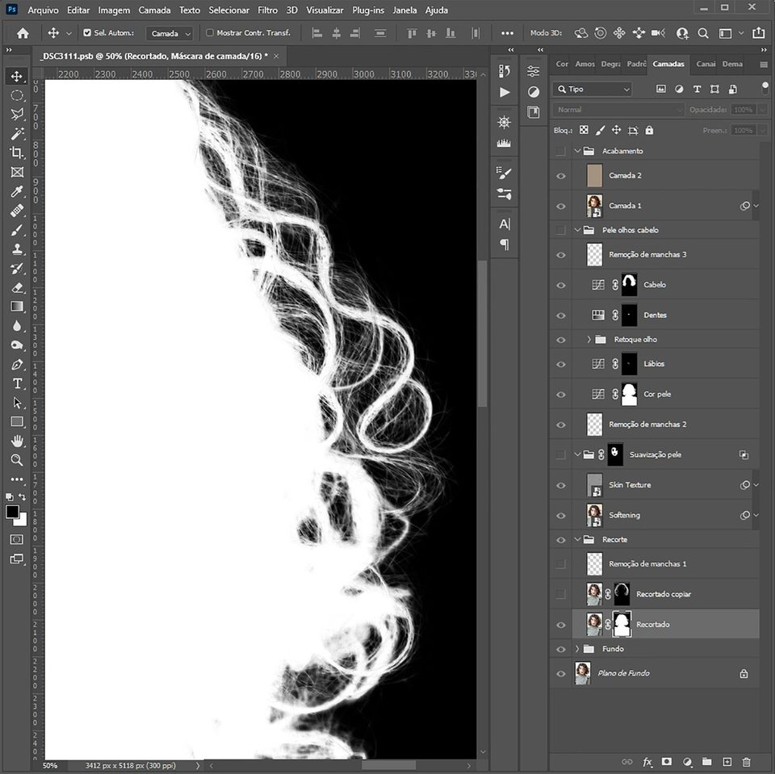Click the delete layer trash icon
The height and width of the screenshot is (774, 775).
pyautogui.click(x=746, y=761)
